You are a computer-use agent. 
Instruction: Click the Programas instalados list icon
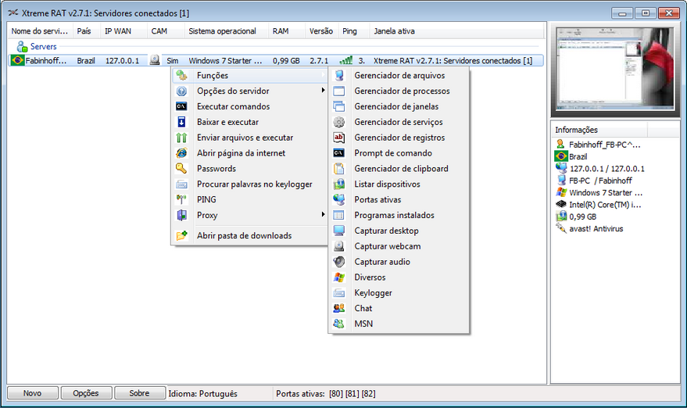pyautogui.click(x=339, y=215)
